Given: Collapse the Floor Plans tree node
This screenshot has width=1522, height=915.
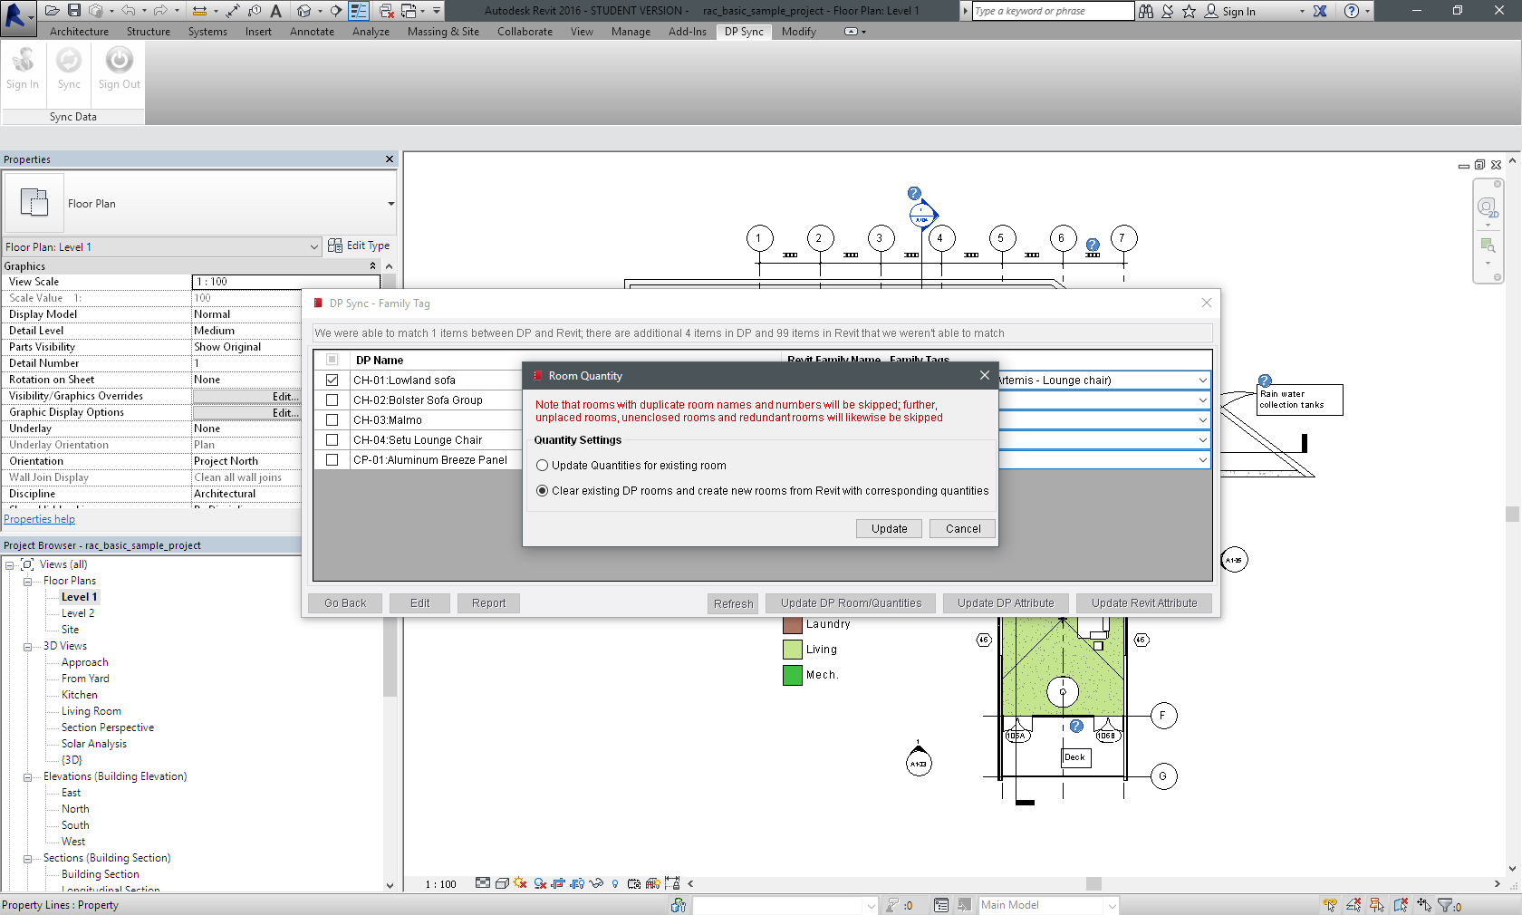Looking at the screenshot, I should 27,581.
